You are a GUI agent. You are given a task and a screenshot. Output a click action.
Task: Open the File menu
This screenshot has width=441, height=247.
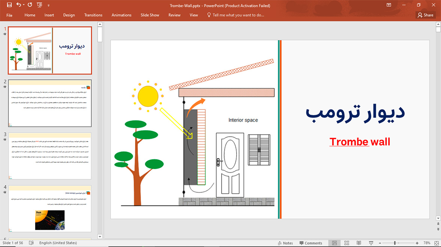click(x=9, y=15)
